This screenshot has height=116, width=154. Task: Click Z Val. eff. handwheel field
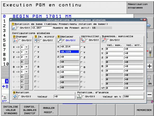point(134,57)
